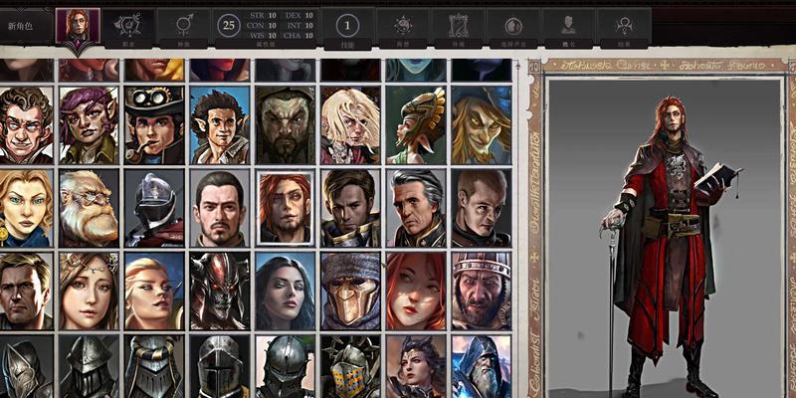The height and width of the screenshot is (398, 796).
Task: Click the 新角色 new character label
Action: pos(20,26)
